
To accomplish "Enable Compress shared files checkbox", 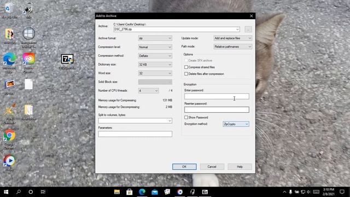I will [186, 67].
